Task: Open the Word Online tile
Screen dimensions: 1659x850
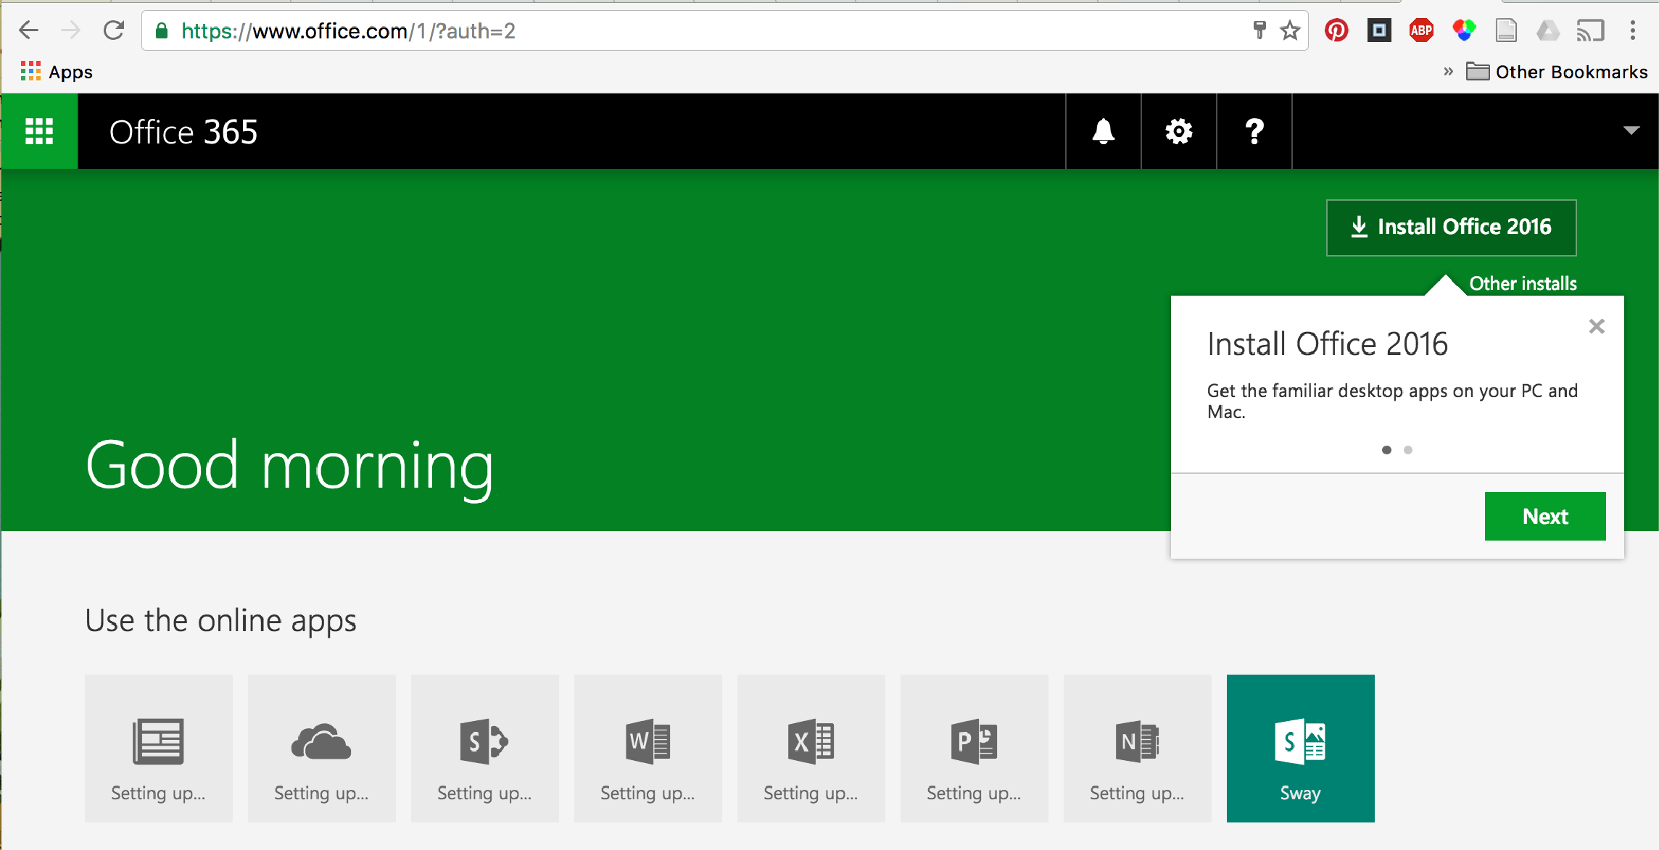Action: click(648, 748)
